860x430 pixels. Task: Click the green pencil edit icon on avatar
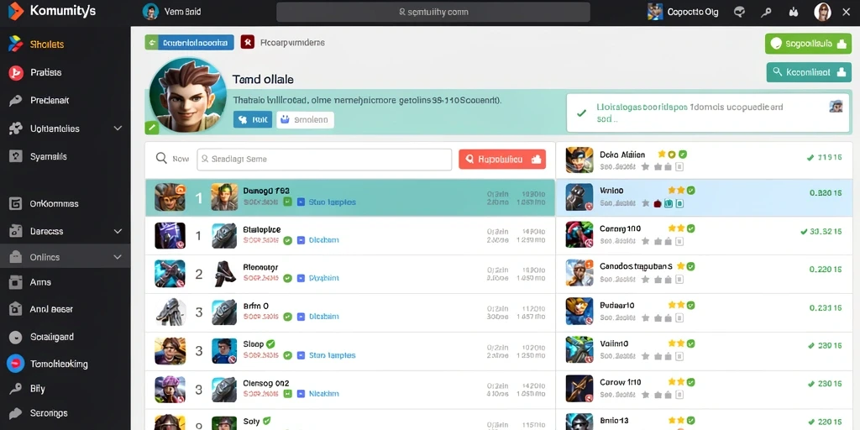(x=152, y=128)
